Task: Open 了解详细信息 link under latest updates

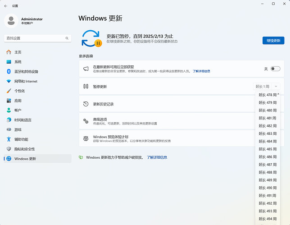Action: [201, 71]
